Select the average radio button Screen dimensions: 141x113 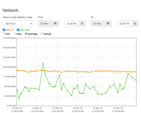click(26, 34)
